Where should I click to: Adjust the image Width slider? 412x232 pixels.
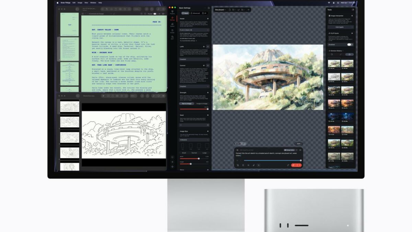(x=194, y=158)
